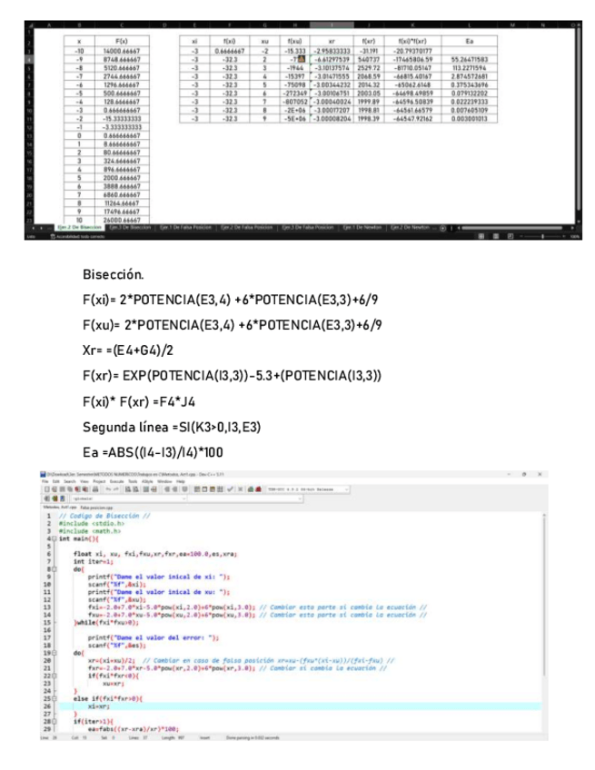The width and height of the screenshot is (595, 770).
Task: Open the empty function dropdown beside (globals)
Action: 245,499
